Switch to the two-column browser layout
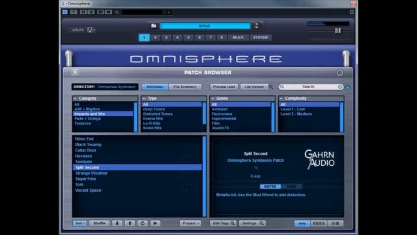This screenshot has width=417, height=235. (x=336, y=223)
